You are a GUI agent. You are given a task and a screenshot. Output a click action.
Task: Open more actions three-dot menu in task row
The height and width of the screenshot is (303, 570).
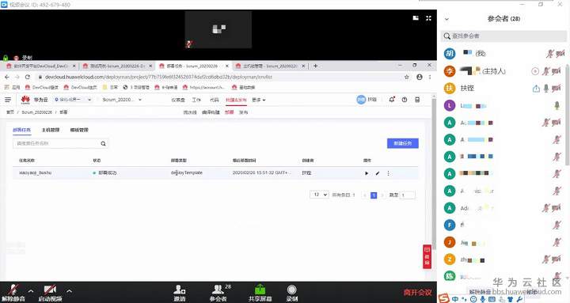click(388, 173)
